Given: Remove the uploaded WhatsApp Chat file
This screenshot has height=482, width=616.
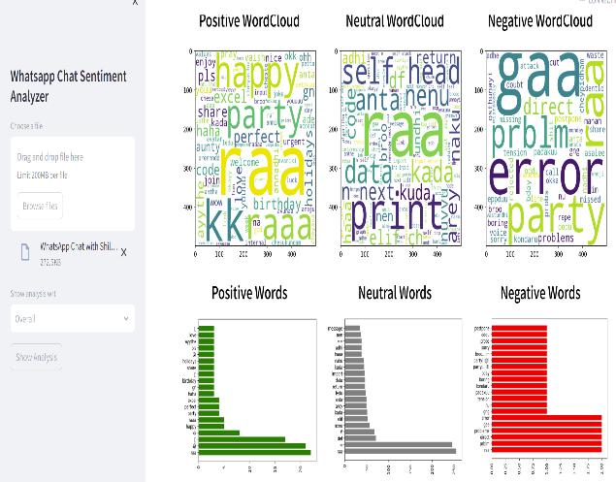Looking at the screenshot, I should coord(123,252).
